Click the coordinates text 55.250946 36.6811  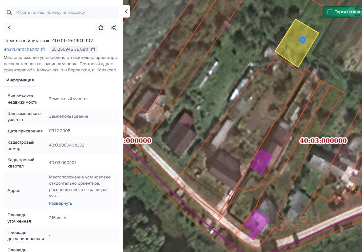70,49
